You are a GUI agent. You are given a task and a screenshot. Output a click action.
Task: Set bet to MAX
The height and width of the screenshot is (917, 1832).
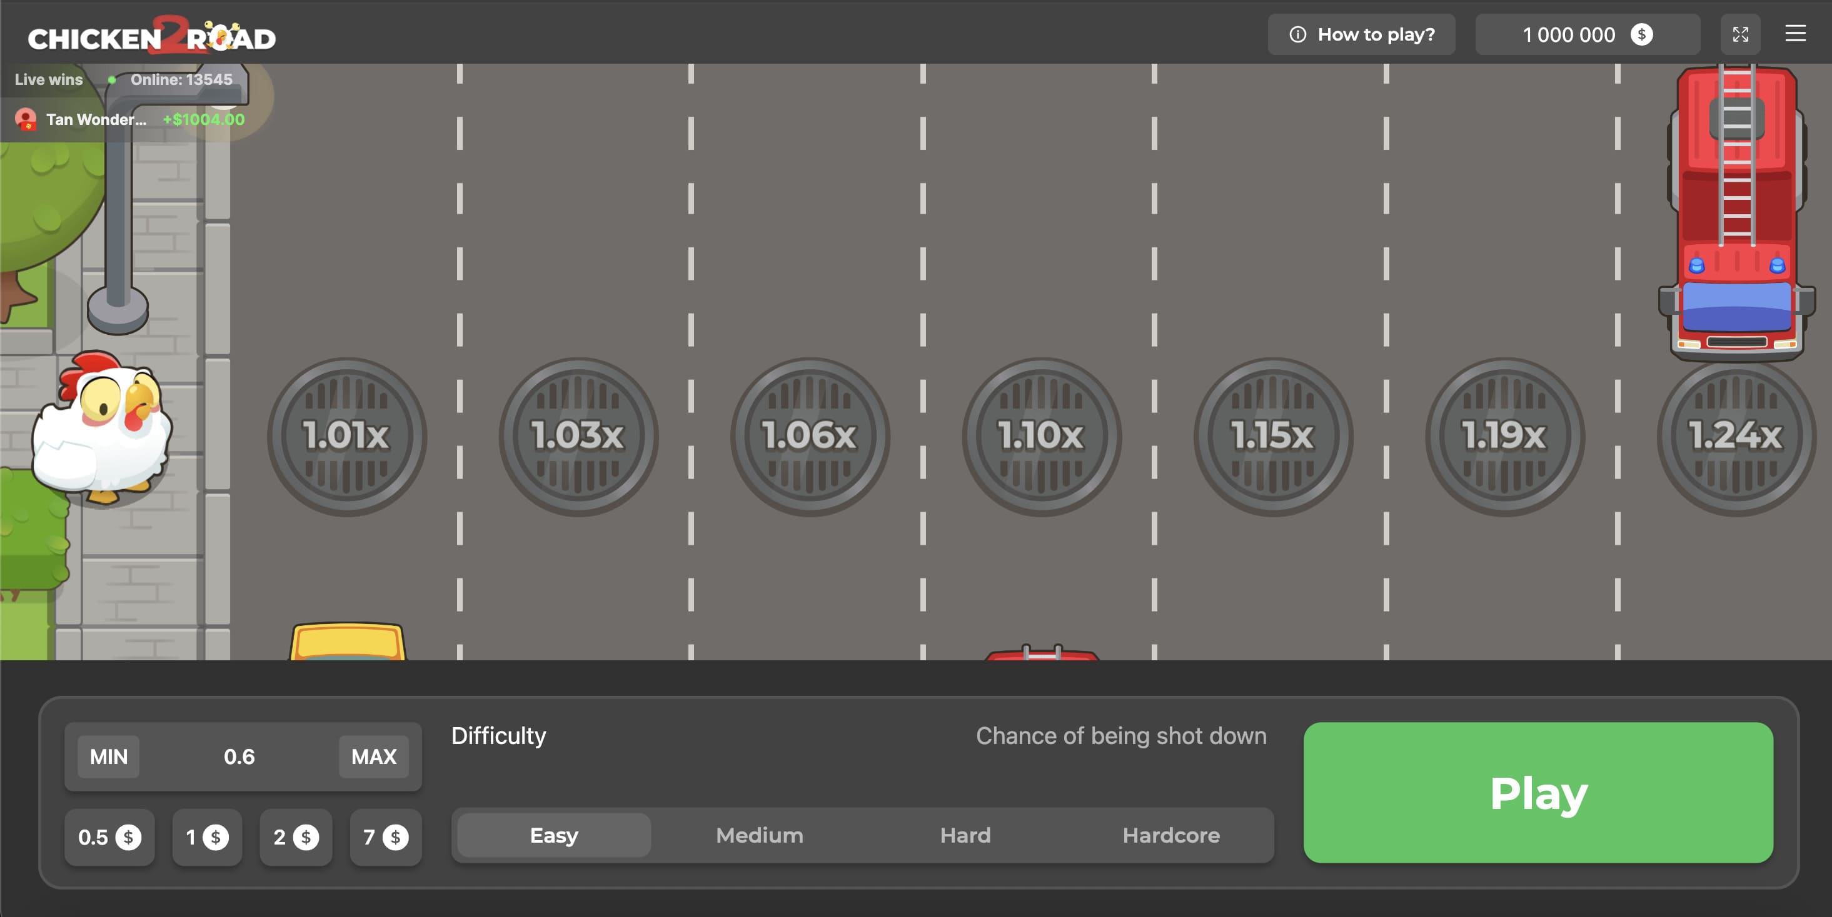click(x=373, y=756)
